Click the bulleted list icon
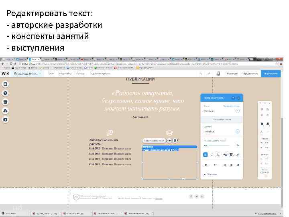 pos(216,165)
